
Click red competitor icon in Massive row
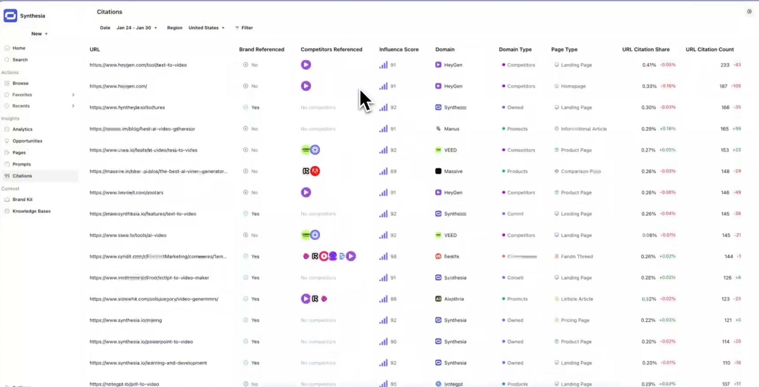[x=315, y=171]
